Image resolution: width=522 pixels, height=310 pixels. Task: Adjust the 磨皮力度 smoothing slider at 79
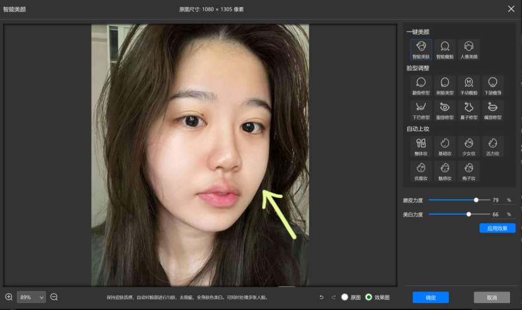point(476,200)
